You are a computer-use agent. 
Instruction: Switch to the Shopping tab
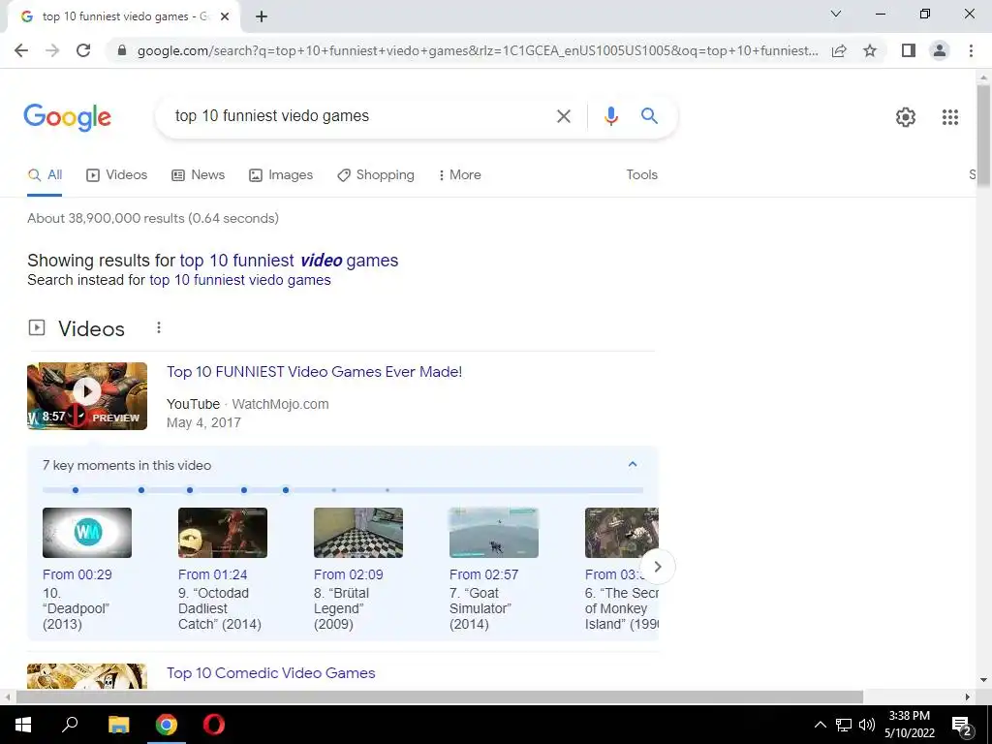coord(376,175)
